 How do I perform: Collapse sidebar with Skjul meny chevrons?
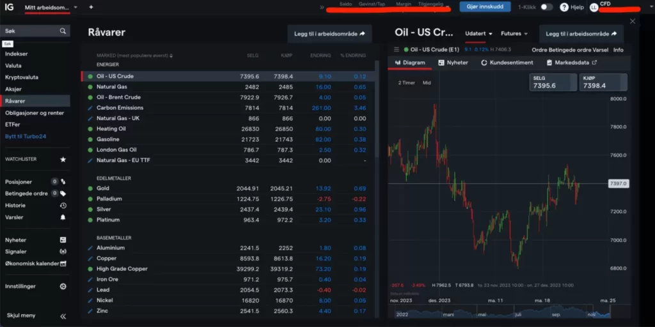click(63, 316)
